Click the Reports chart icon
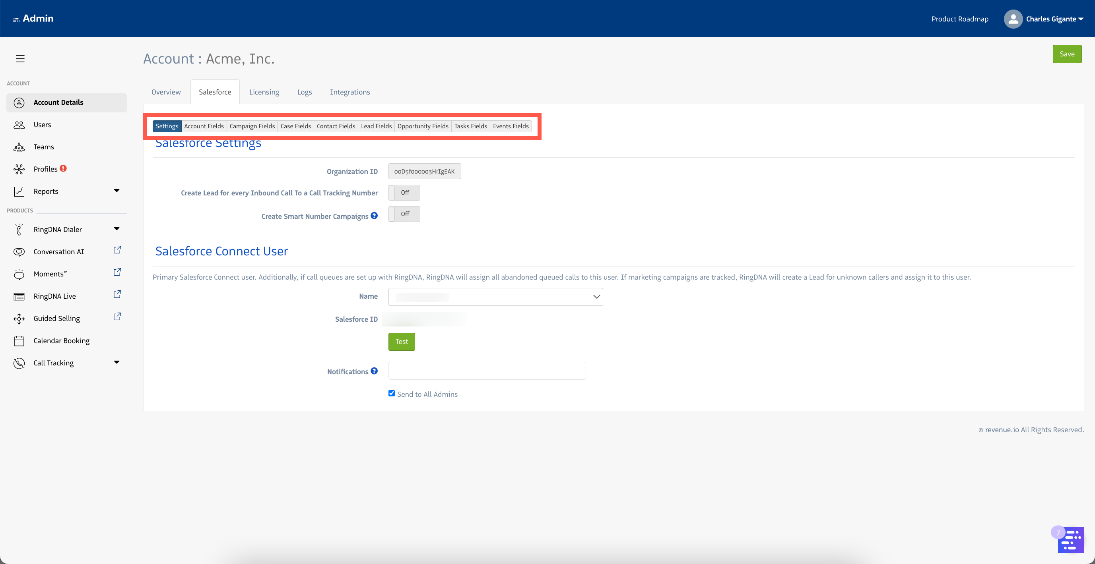 [19, 191]
